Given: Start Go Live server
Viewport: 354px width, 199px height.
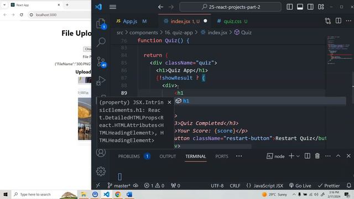Looking at the screenshot, I should [300, 186].
